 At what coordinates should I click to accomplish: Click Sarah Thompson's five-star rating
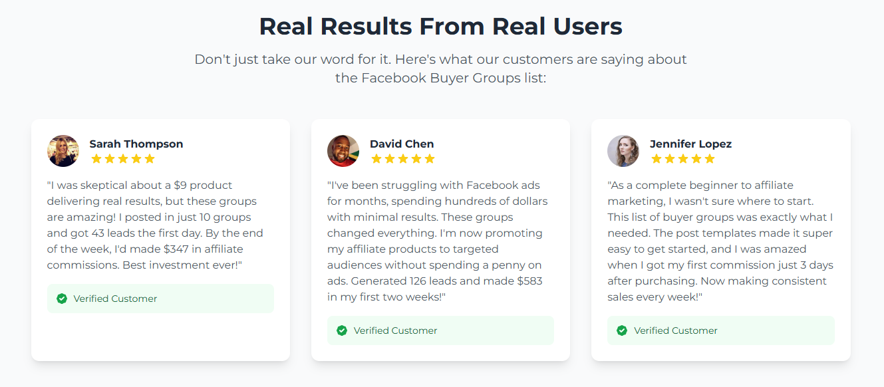point(122,159)
